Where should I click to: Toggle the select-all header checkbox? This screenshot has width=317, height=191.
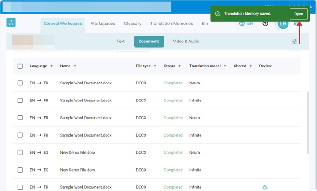[x=20, y=66]
